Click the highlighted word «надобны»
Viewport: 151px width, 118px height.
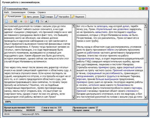coord(131,32)
